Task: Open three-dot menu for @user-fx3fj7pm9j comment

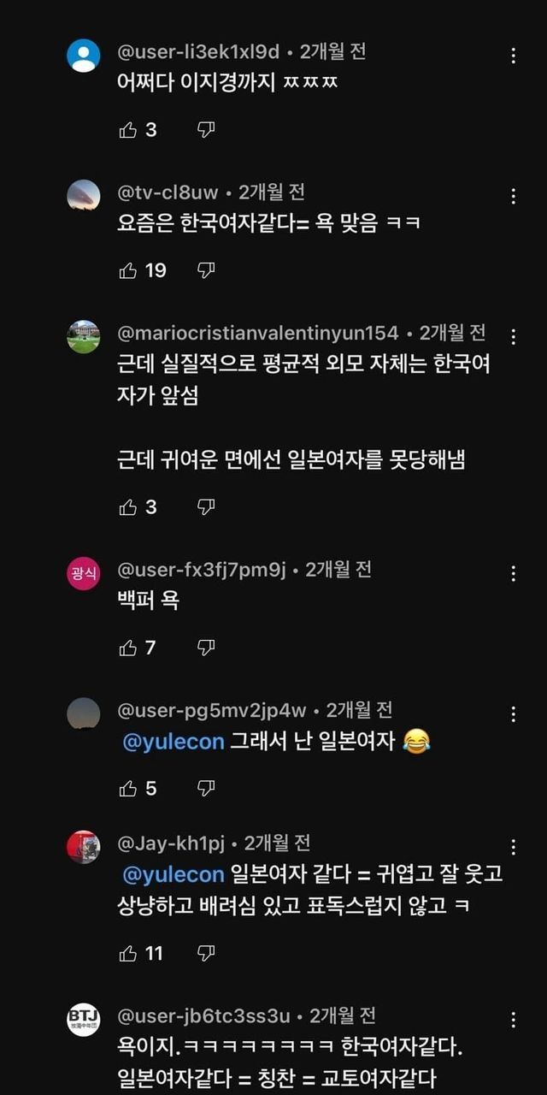Action: [514, 574]
